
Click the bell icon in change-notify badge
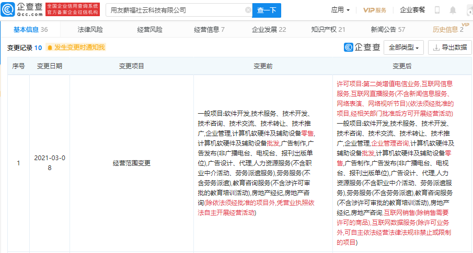click(50, 47)
